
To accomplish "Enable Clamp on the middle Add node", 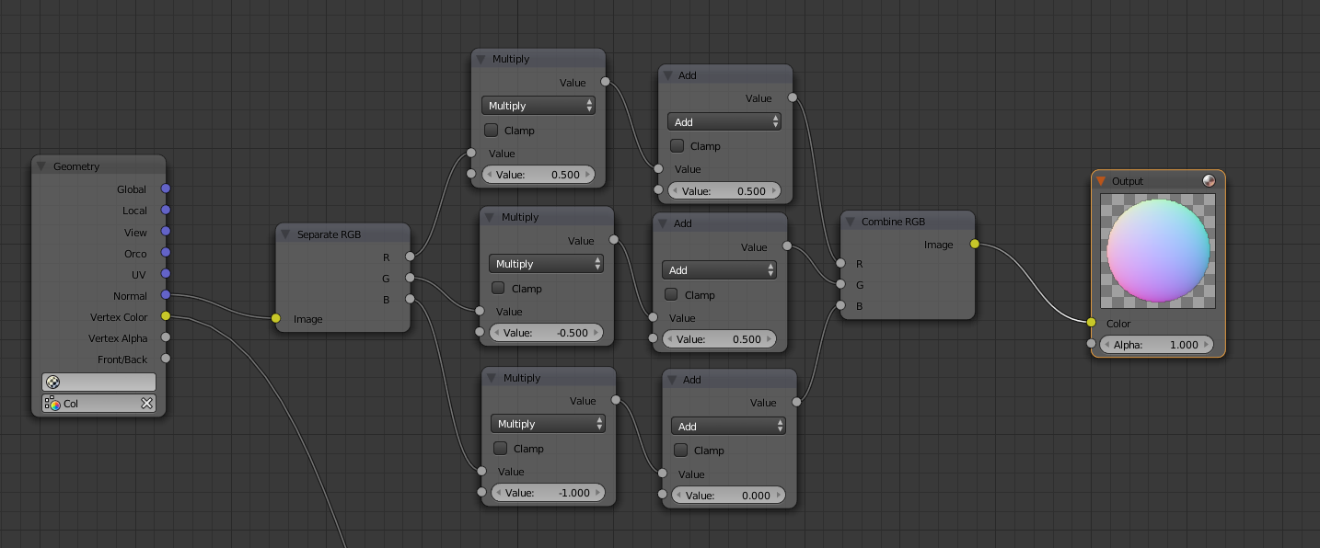I will tap(671, 295).
